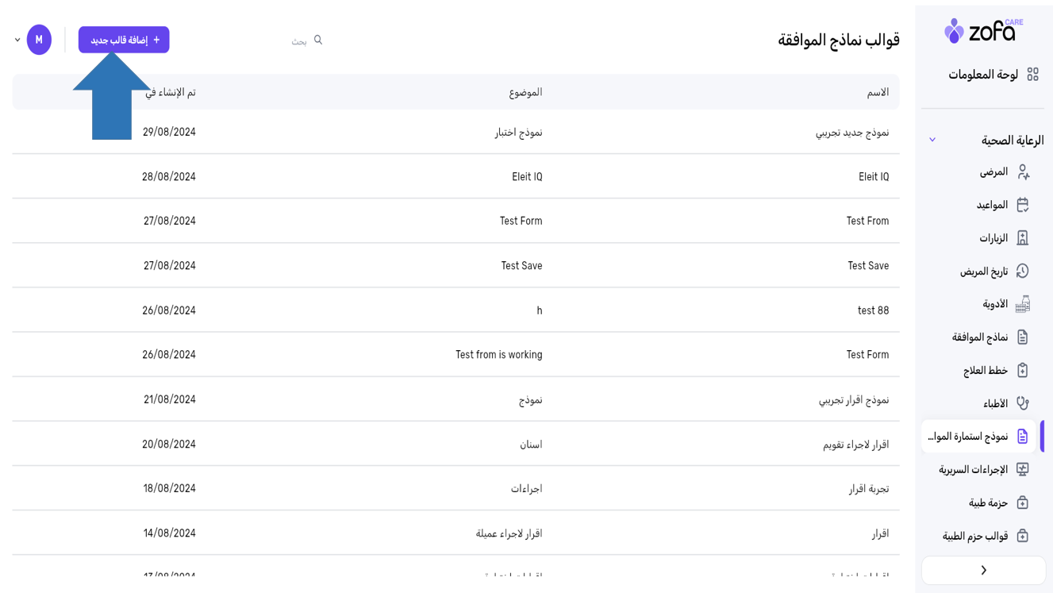The width and height of the screenshot is (1053, 593).
Task: Open consent forms (نماذج الموافقة) menu item
Action: pyautogui.click(x=980, y=337)
